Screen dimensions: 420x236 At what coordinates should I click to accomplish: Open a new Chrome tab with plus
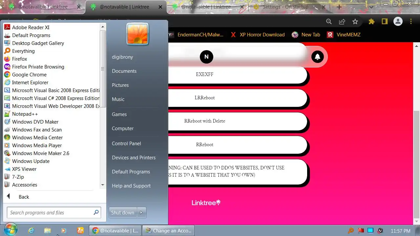[339, 7]
